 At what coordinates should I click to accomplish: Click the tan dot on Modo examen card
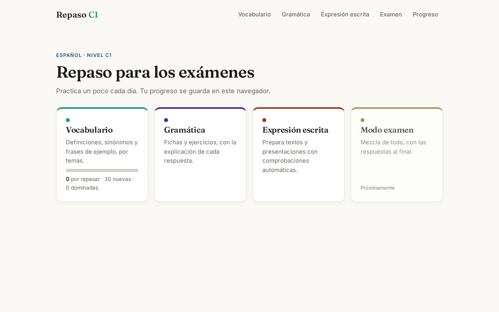(x=363, y=120)
